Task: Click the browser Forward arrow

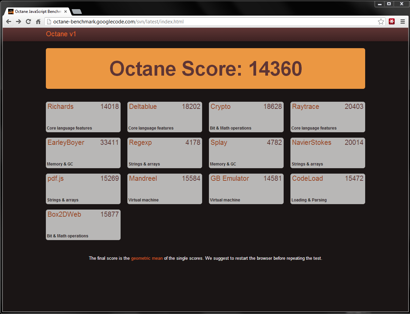Action: click(19, 22)
